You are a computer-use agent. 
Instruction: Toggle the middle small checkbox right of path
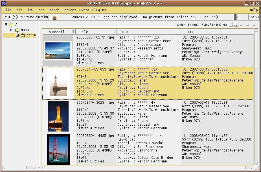247,24
